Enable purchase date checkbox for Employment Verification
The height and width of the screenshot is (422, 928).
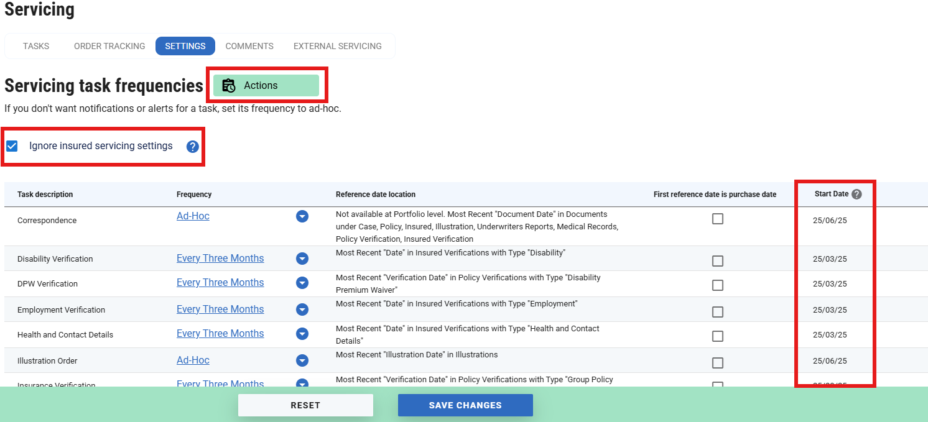pos(718,312)
